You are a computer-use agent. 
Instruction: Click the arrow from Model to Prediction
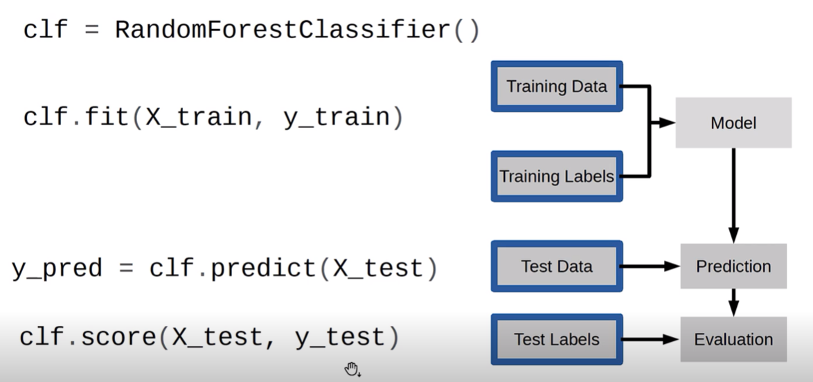coord(733,195)
